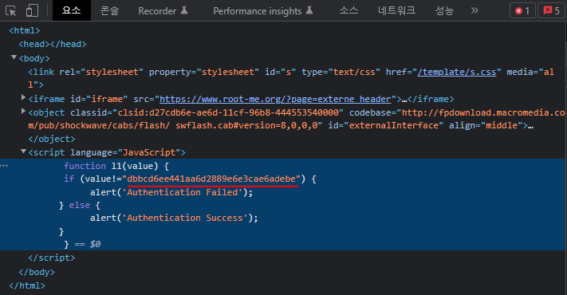Open the Performance insights tab
The height and width of the screenshot is (295, 567).
point(262,11)
